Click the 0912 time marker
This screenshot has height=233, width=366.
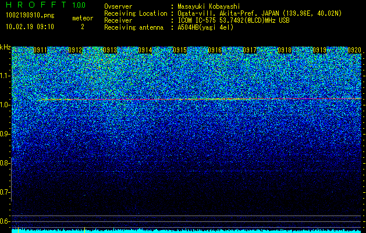[x=75, y=50]
